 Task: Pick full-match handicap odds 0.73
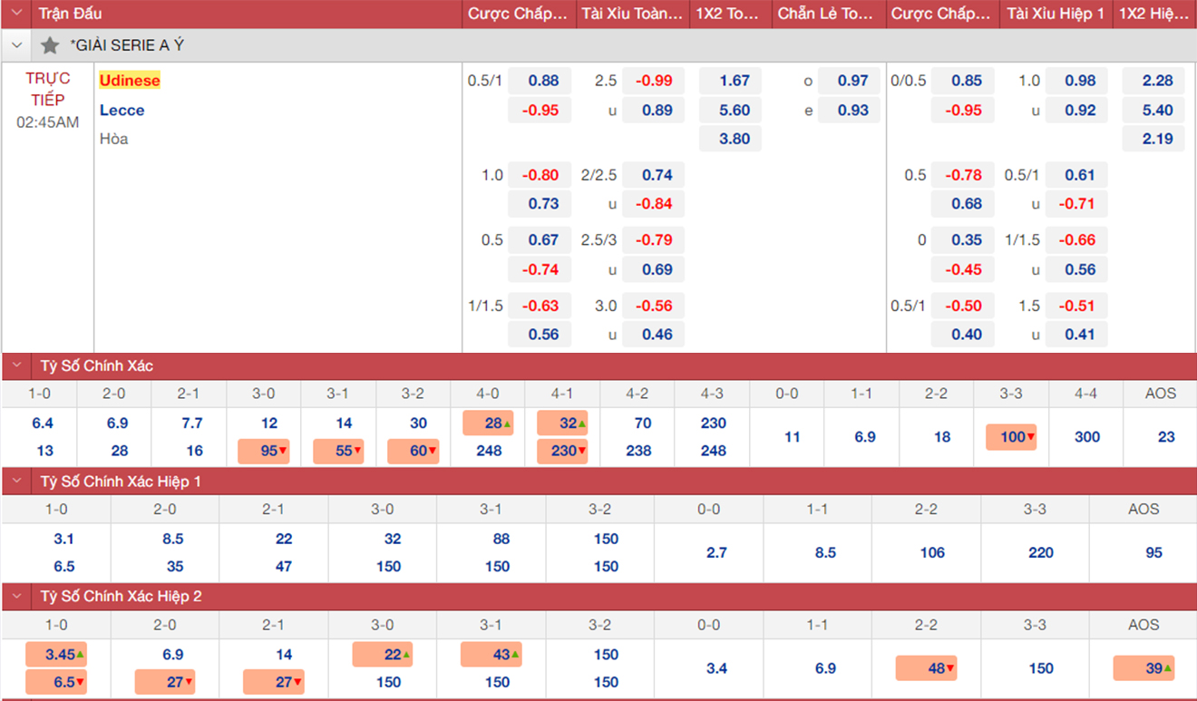(x=539, y=204)
